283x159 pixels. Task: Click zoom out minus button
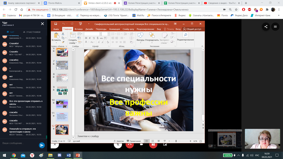[x=169, y=141]
